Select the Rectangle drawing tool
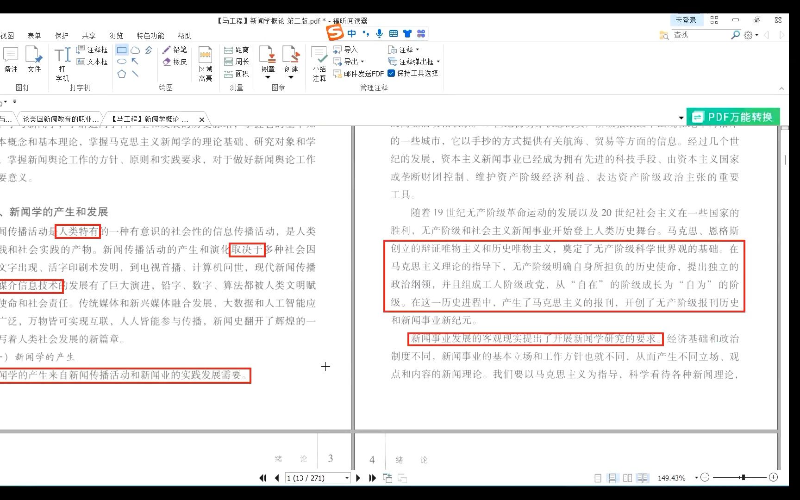This screenshot has height=500, width=800. click(122, 50)
